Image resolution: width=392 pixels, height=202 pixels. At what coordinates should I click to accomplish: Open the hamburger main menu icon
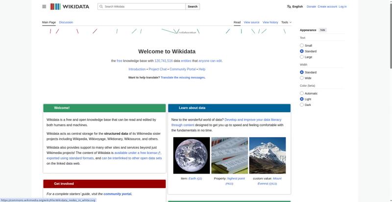pos(44,6)
